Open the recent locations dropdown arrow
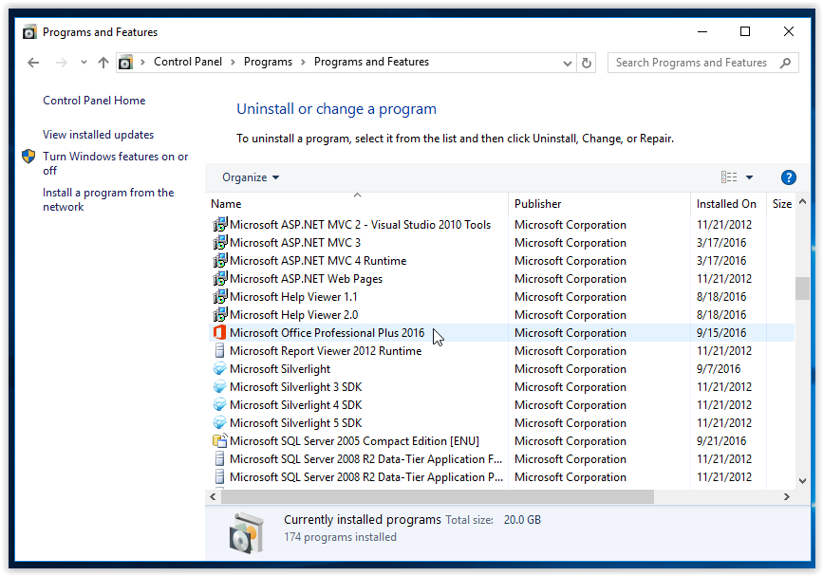This screenshot has height=576, width=823. [x=84, y=63]
